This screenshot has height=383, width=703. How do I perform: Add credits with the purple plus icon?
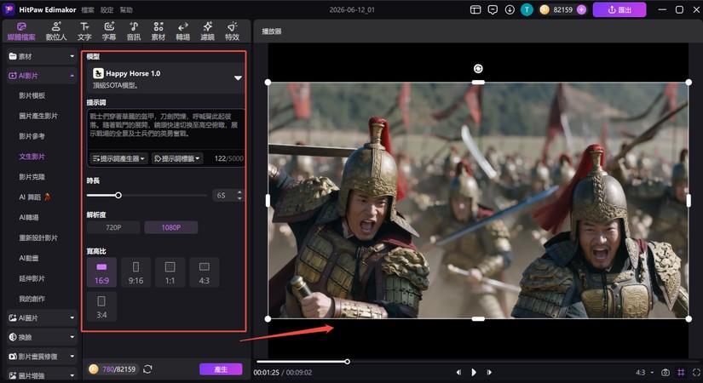581,9
